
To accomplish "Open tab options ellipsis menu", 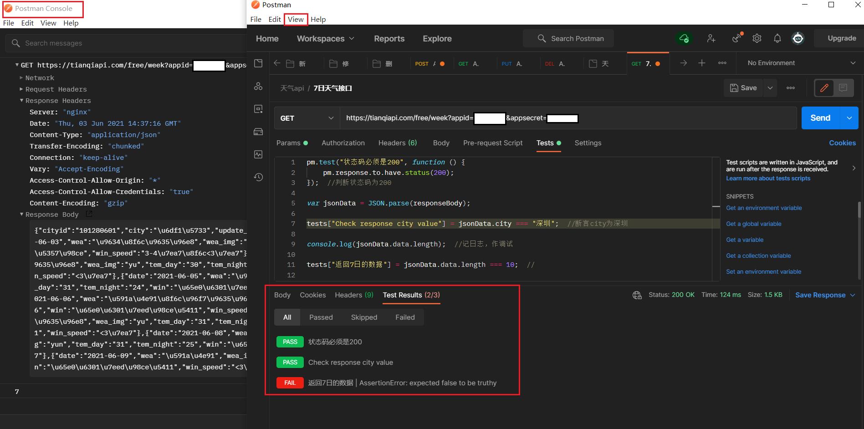I will [722, 63].
